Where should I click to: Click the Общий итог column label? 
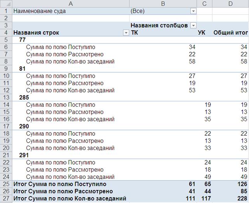click(231, 32)
